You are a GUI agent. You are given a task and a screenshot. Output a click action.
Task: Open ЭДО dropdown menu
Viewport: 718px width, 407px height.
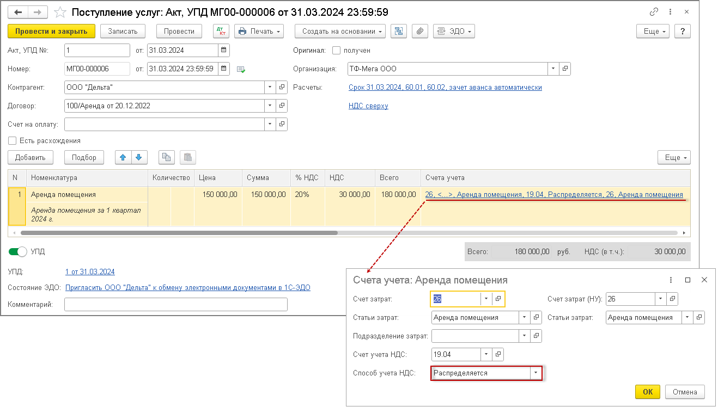point(454,31)
